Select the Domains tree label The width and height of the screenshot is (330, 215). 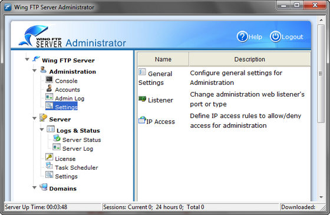tap(63, 188)
